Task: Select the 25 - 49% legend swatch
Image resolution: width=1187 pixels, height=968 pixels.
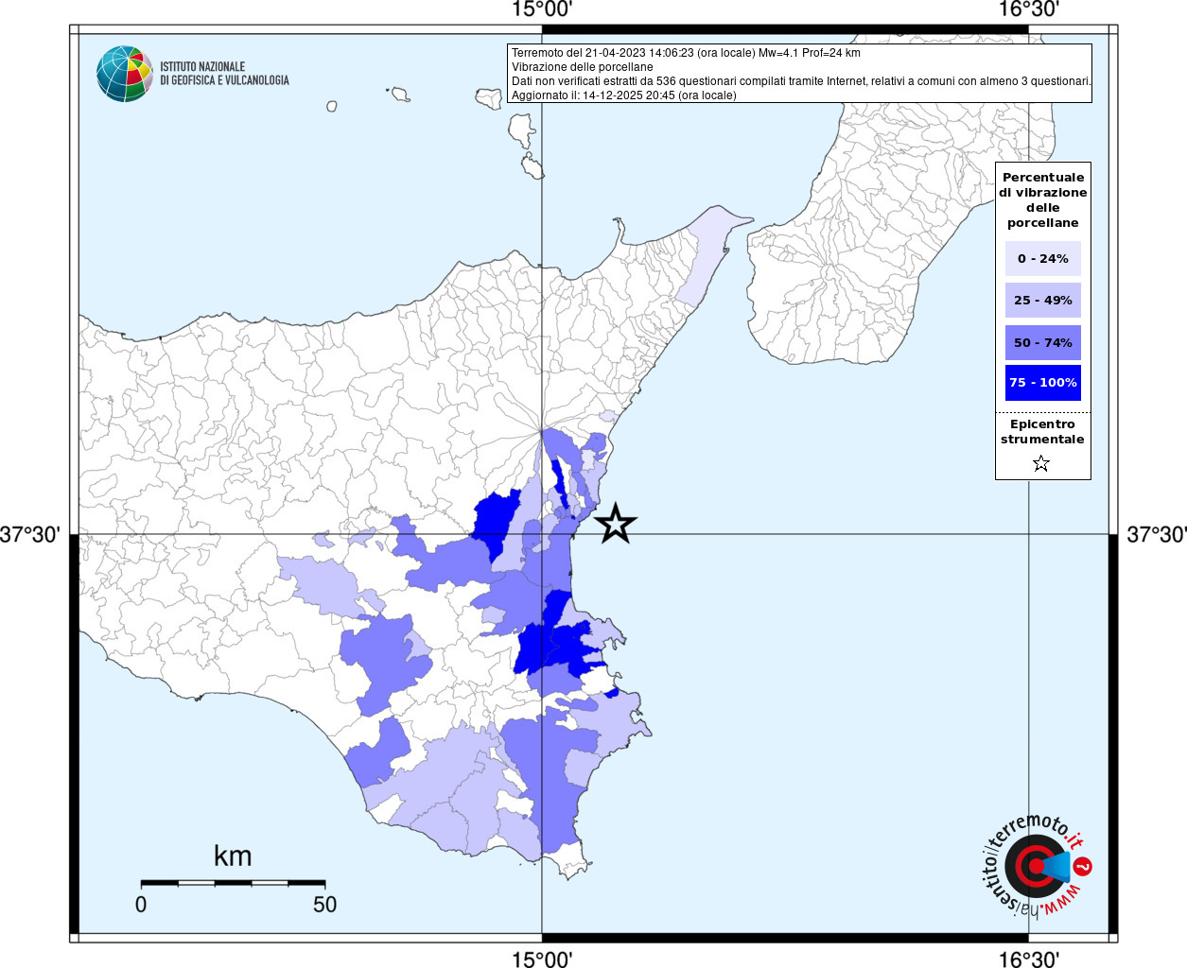Action: tap(1042, 301)
